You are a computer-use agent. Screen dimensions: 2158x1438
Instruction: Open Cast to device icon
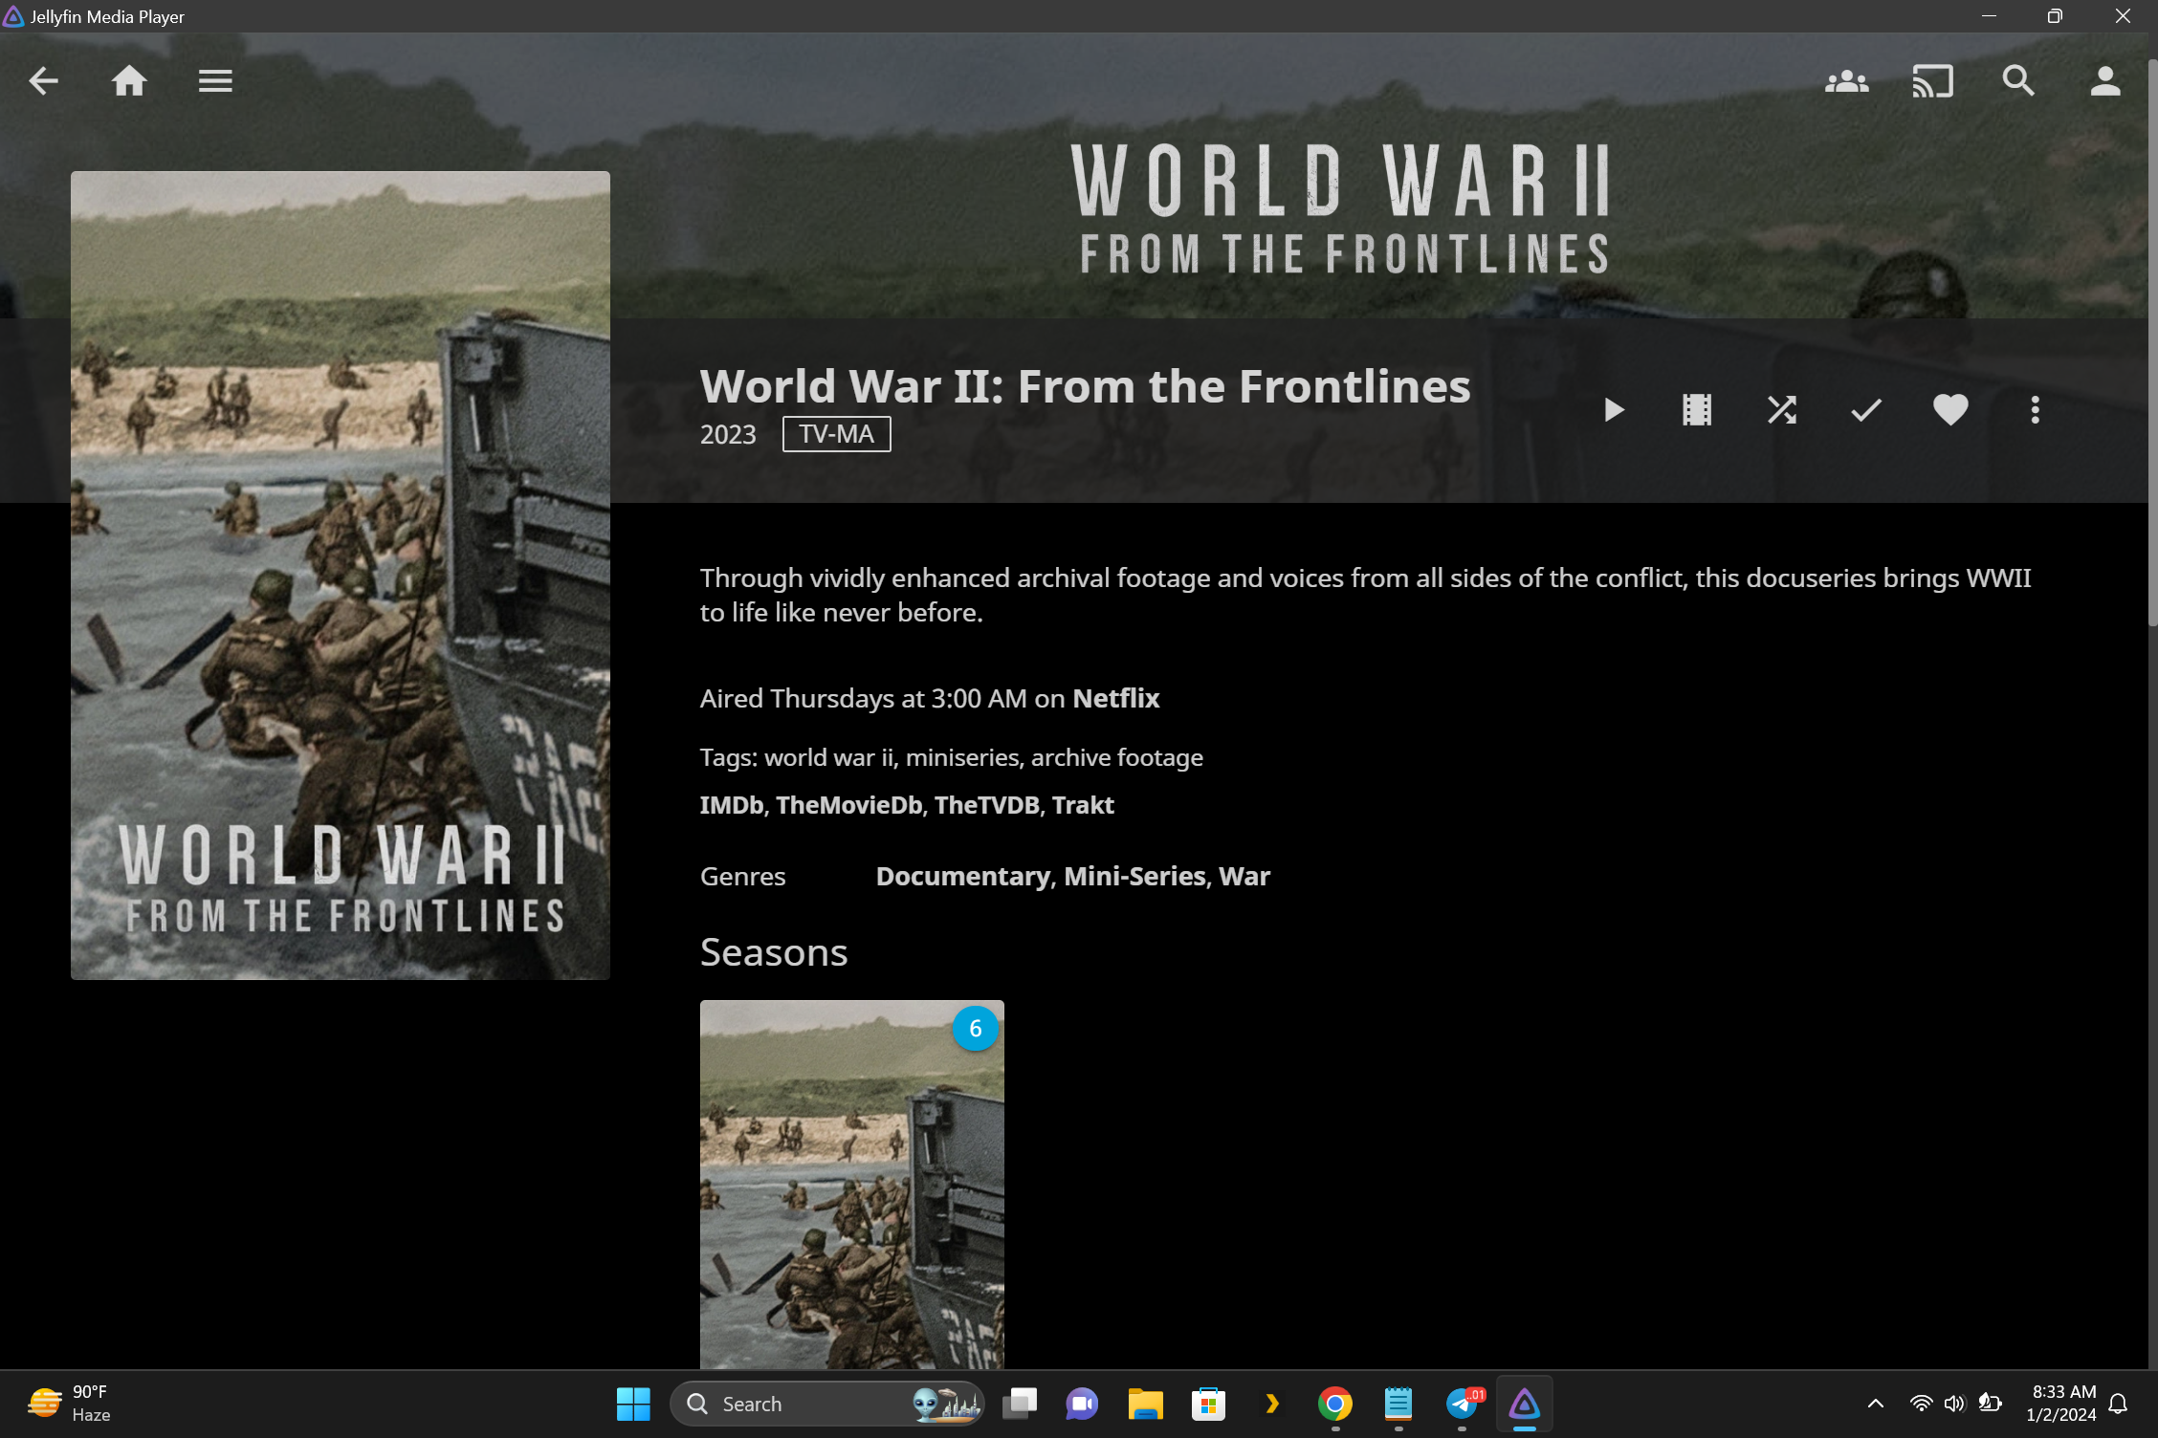(x=1932, y=81)
